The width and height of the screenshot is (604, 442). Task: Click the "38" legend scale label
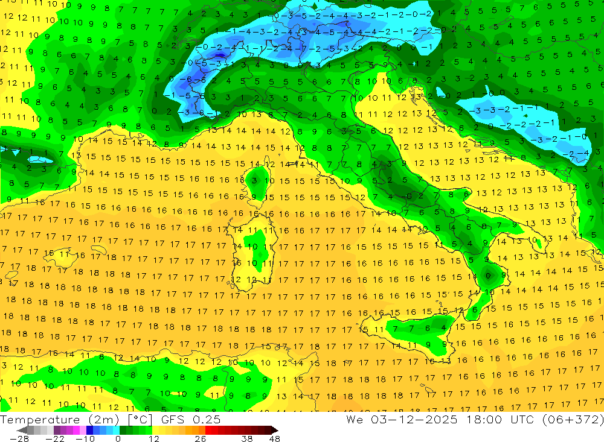coord(247,438)
